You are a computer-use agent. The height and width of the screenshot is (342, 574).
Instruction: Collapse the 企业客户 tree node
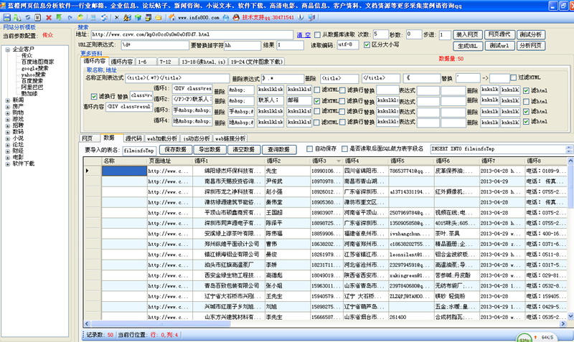tap(7, 49)
